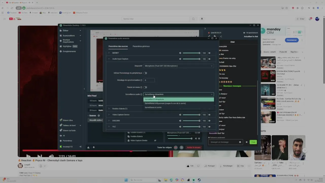Click Tester les widgets
The width and height of the screenshot is (325, 183).
164,147
